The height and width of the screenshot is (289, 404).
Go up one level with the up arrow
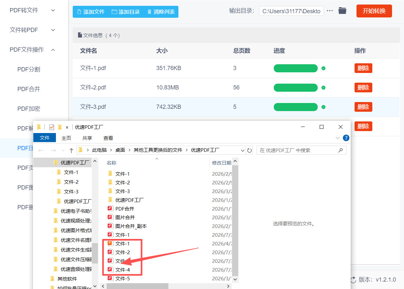[x=71, y=150]
